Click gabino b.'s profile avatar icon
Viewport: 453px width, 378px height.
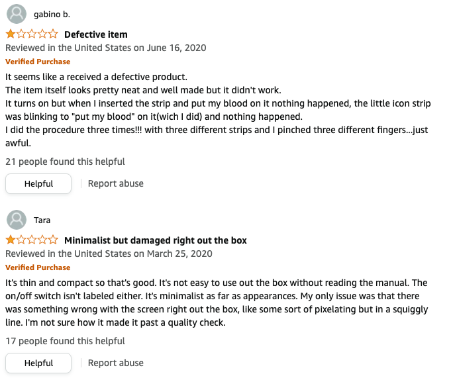[17, 14]
